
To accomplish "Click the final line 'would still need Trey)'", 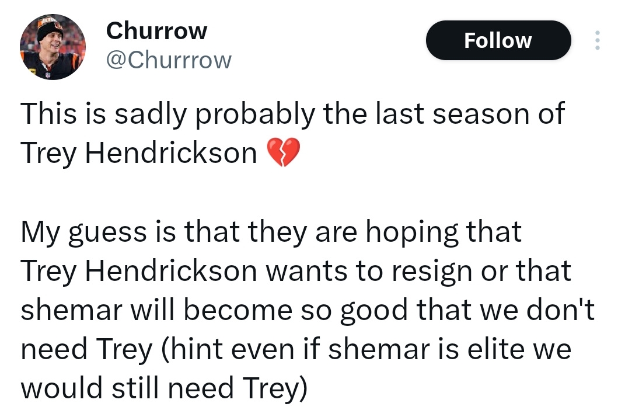I will 163,388.
